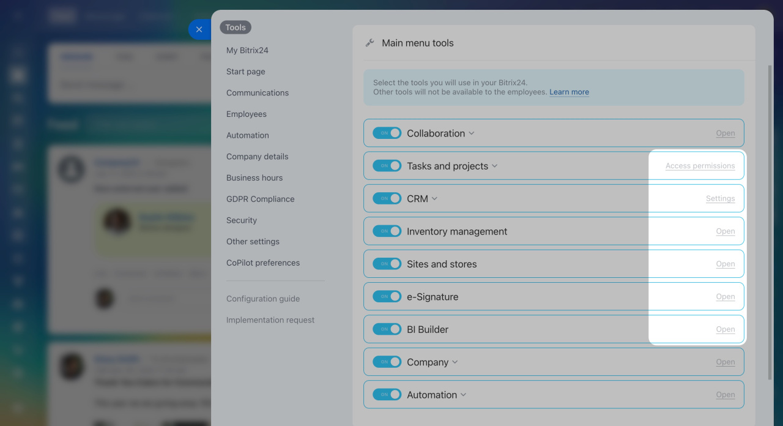The width and height of the screenshot is (783, 426).
Task: Click the e-Signature label
Action: click(432, 297)
